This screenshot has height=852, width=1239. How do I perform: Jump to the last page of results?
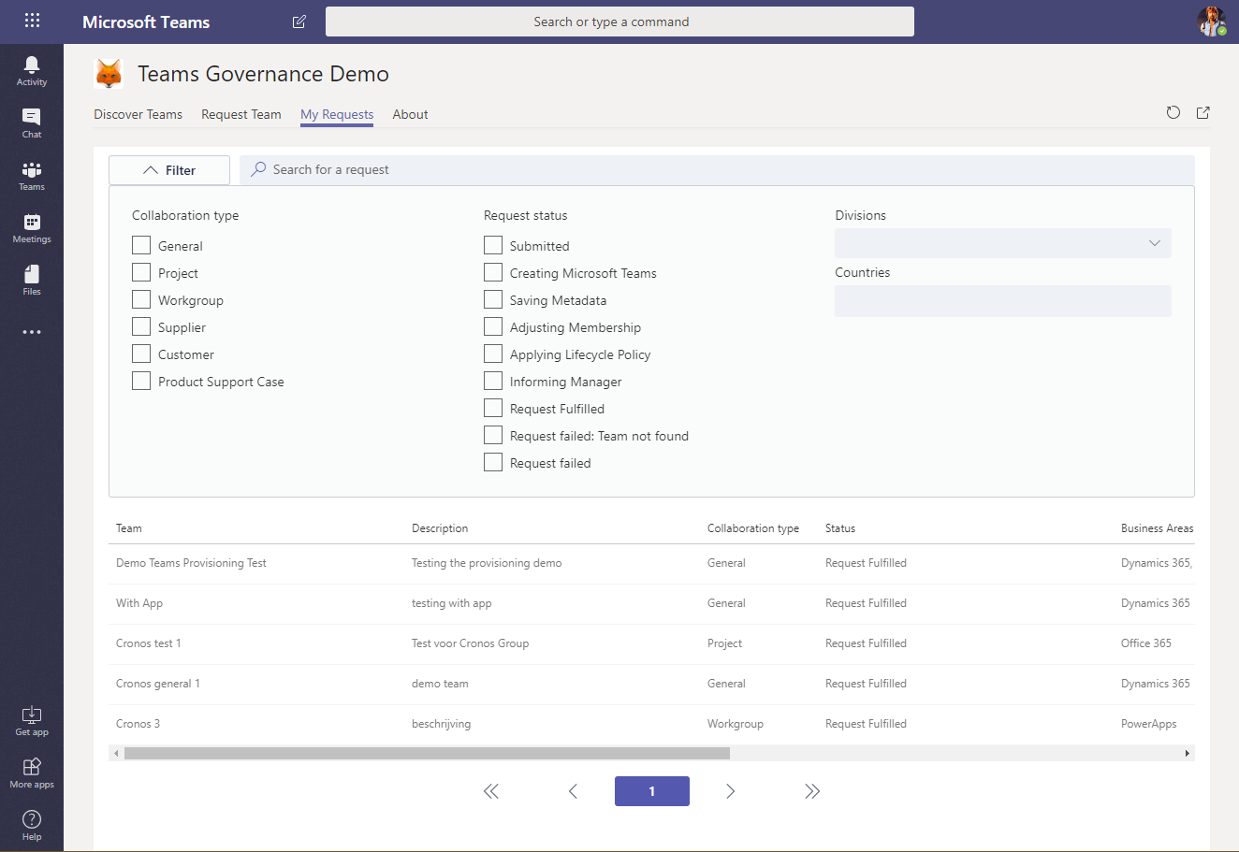point(812,791)
